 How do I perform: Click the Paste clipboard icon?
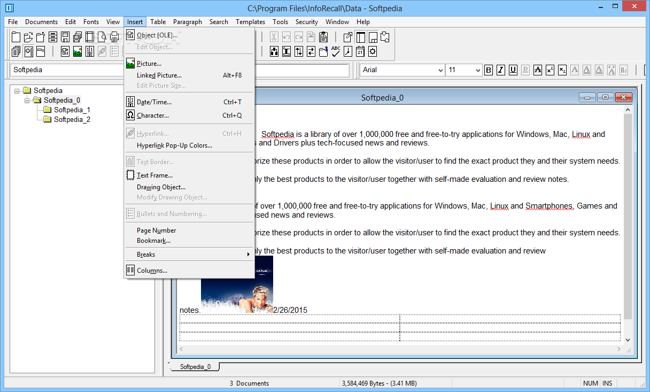pos(323,37)
